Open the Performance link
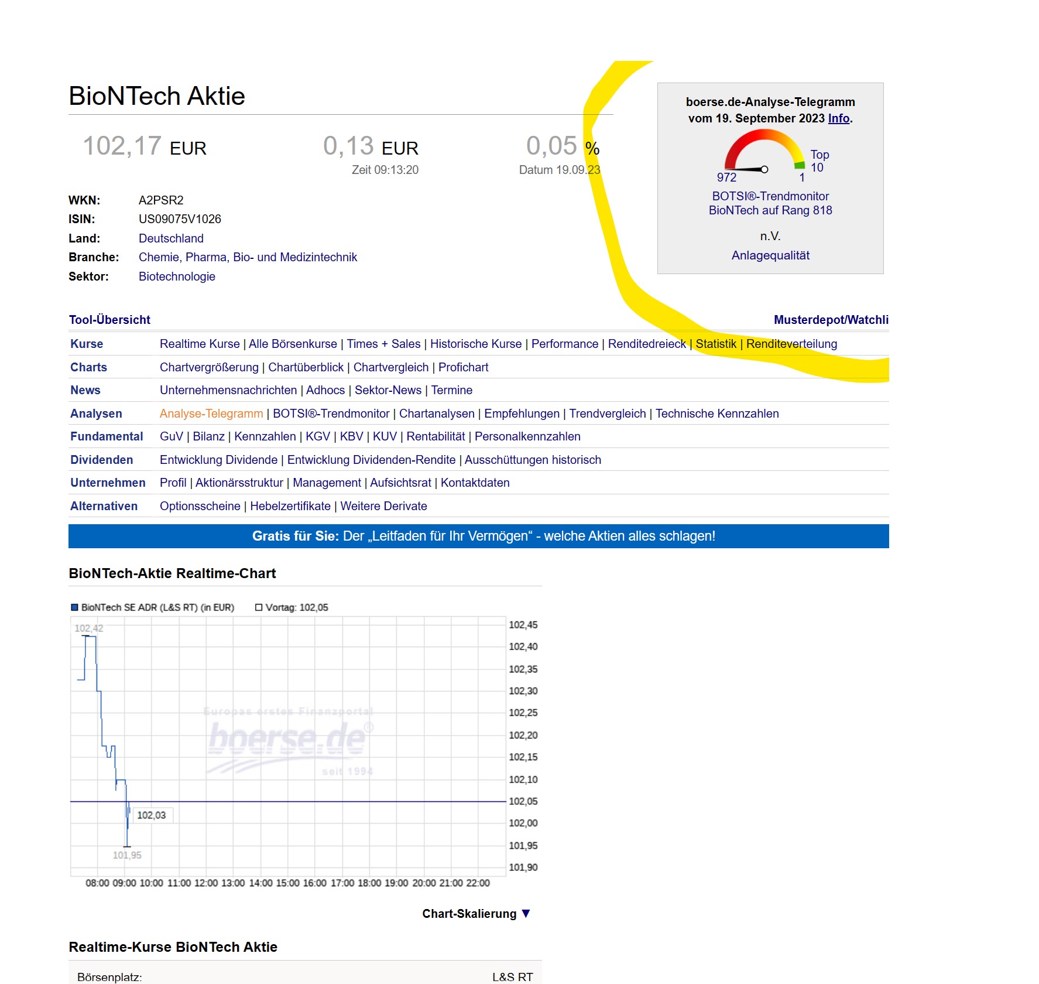 (565, 344)
